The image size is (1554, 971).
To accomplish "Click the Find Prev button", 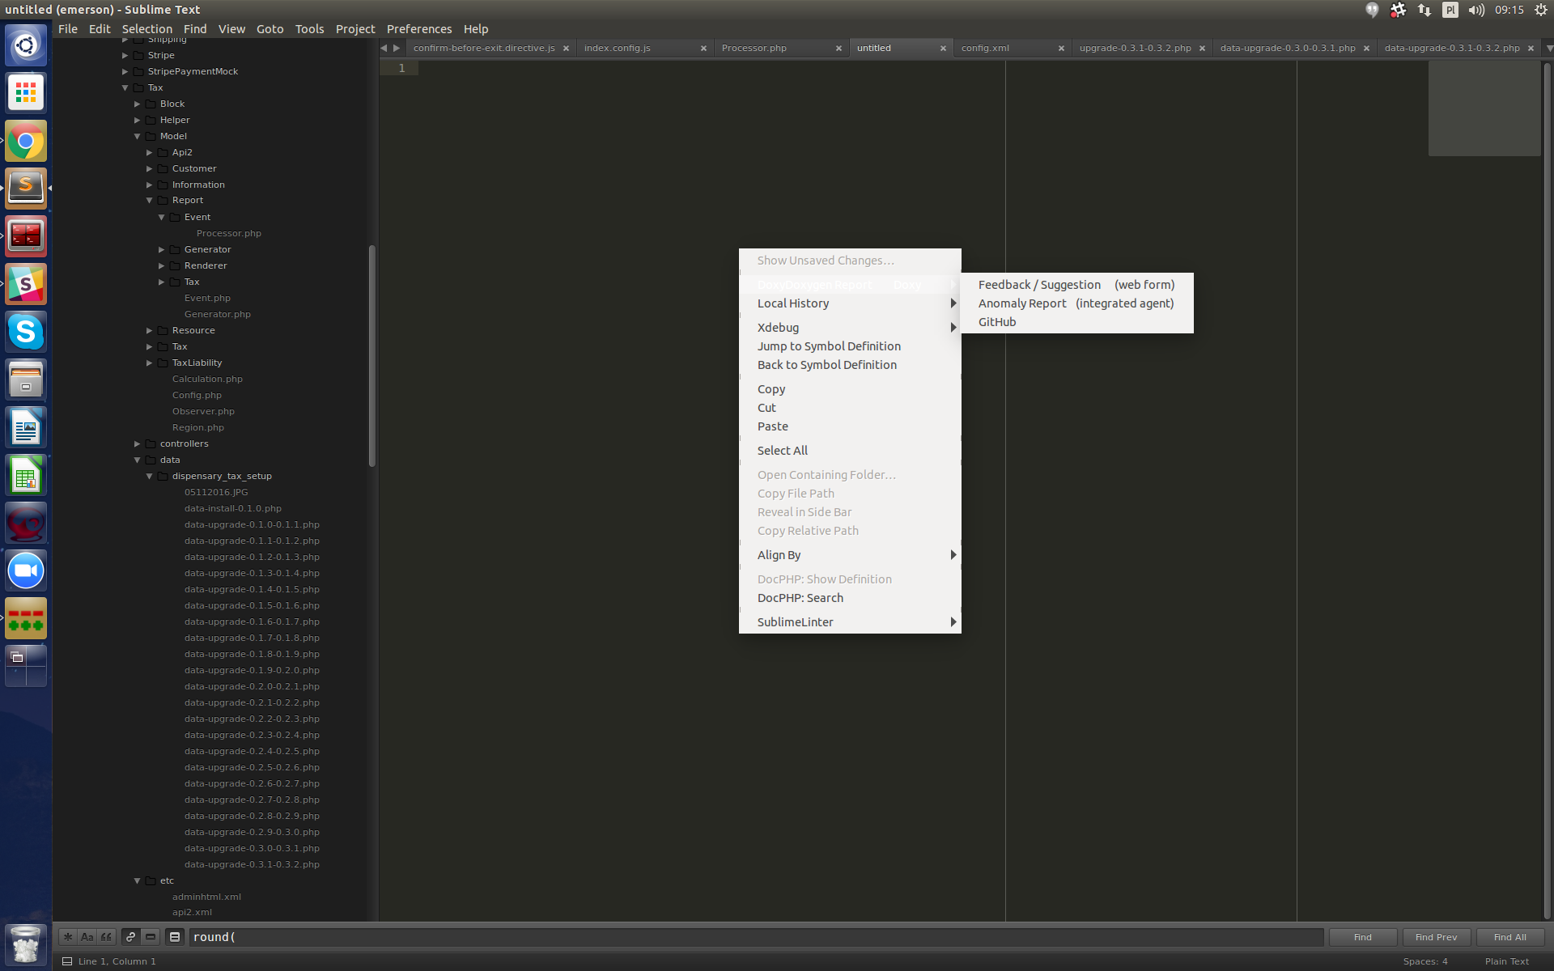I will coord(1436,937).
